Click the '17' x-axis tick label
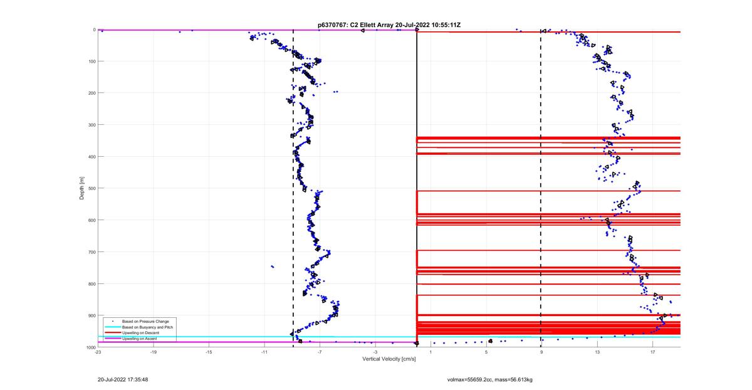 [652, 352]
